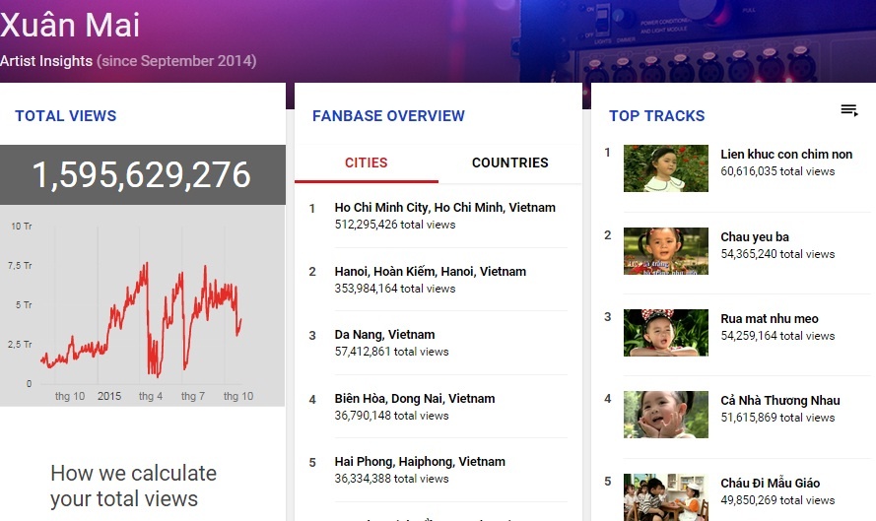Click the Fanbase Overview heading
This screenshot has width=876, height=521.
click(388, 116)
